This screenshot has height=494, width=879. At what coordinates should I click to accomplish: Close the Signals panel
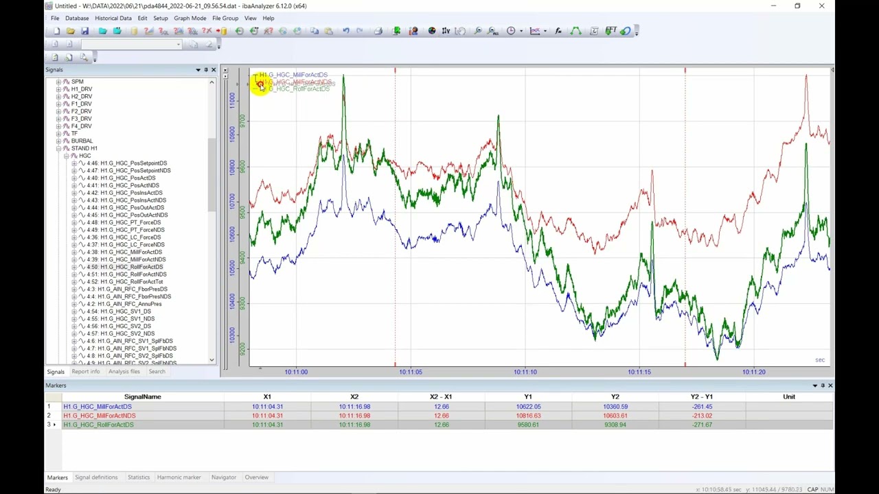pyautogui.click(x=213, y=70)
